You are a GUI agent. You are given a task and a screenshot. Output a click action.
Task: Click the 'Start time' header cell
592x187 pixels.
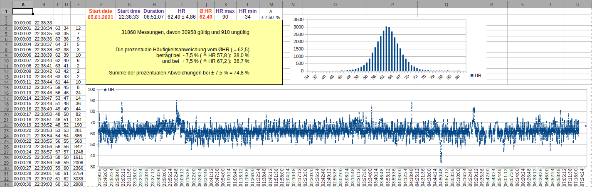click(x=129, y=12)
